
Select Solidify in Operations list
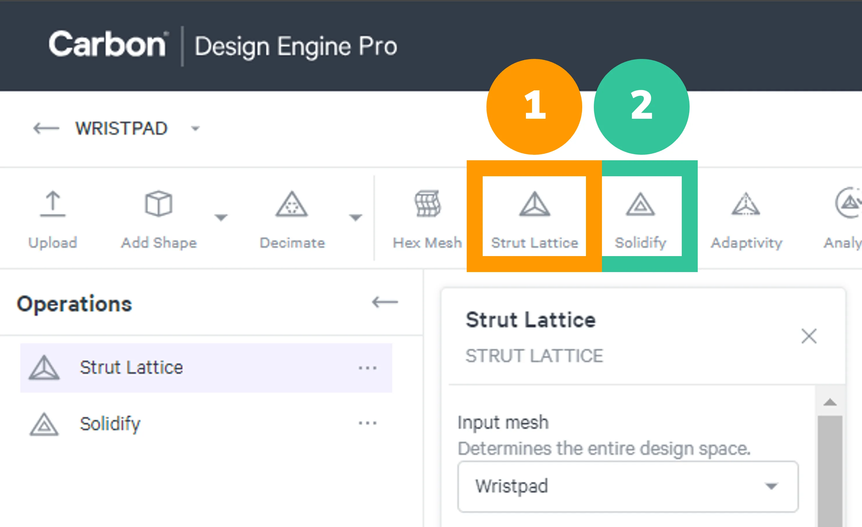[x=206, y=424]
